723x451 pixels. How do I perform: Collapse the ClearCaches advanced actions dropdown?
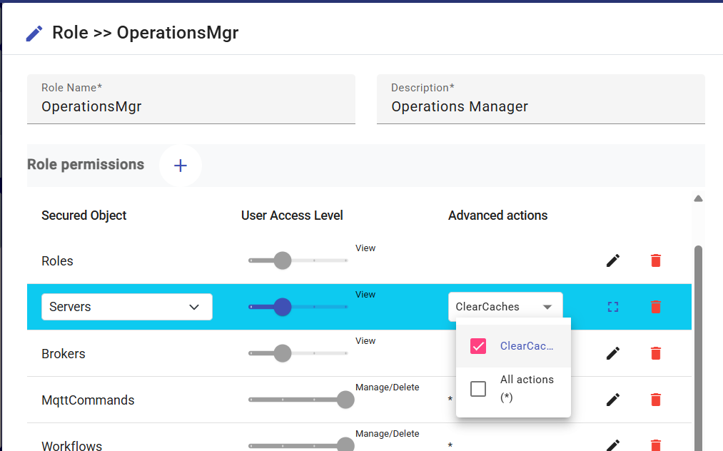click(547, 307)
